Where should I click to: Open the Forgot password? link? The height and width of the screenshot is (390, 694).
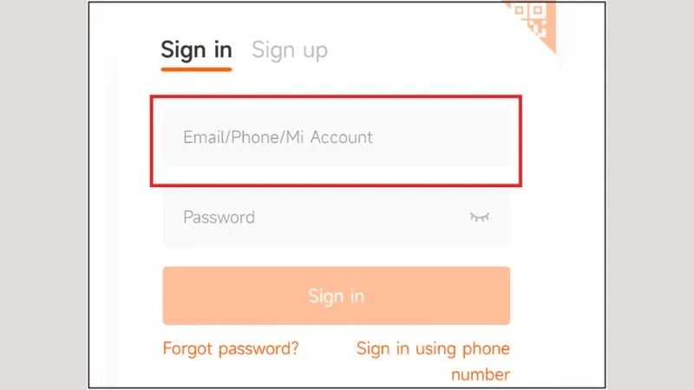tap(231, 349)
